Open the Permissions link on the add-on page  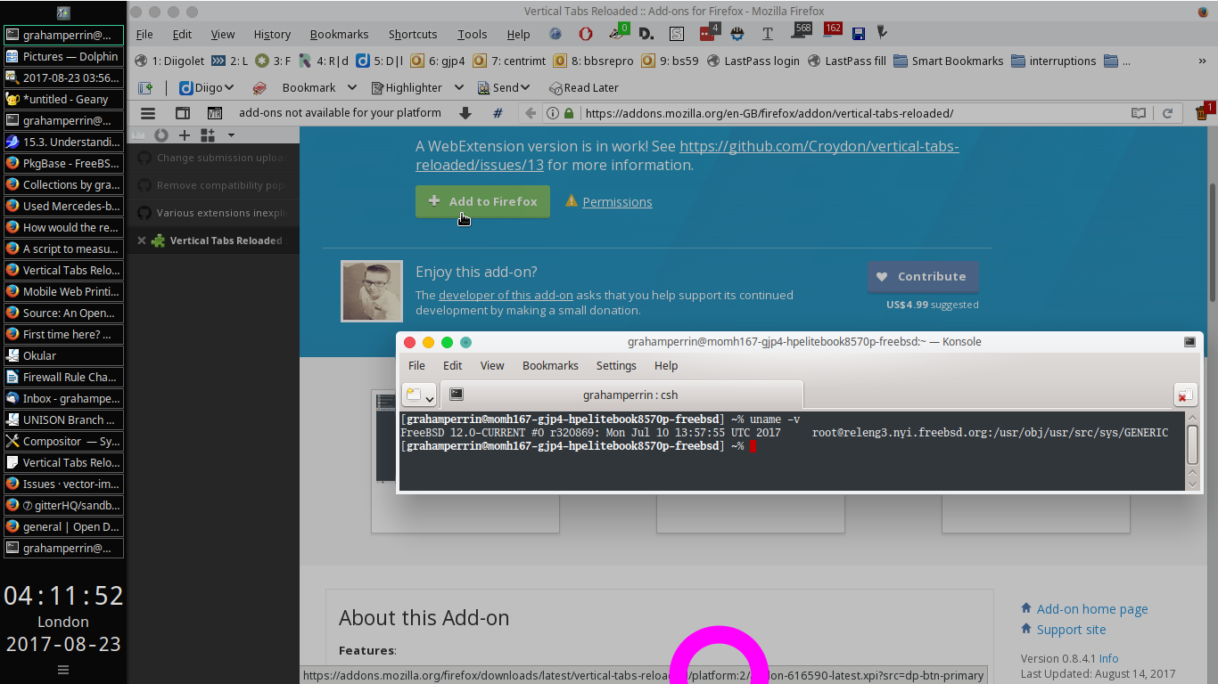(617, 201)
